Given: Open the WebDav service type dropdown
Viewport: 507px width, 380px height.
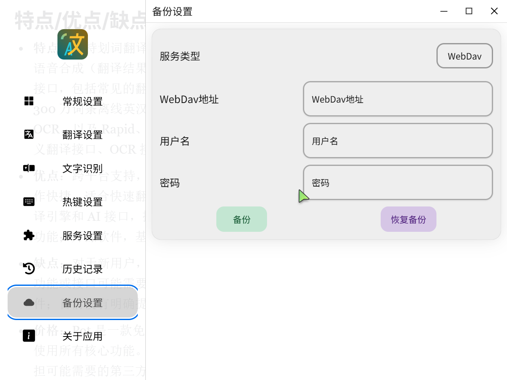Looking at the screenshot, I should pos(465,56).
